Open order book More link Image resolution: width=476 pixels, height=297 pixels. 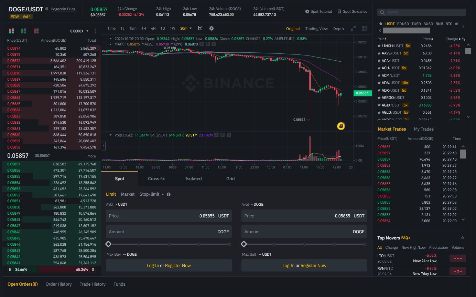pos(91,156)
